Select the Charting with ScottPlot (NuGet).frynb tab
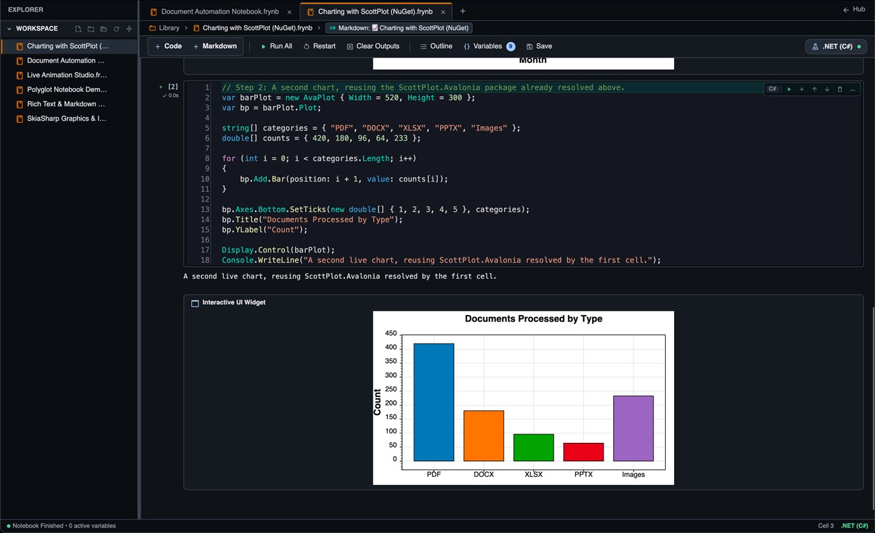The width and height of the screenshot is (875, 533). click(374, 12)
